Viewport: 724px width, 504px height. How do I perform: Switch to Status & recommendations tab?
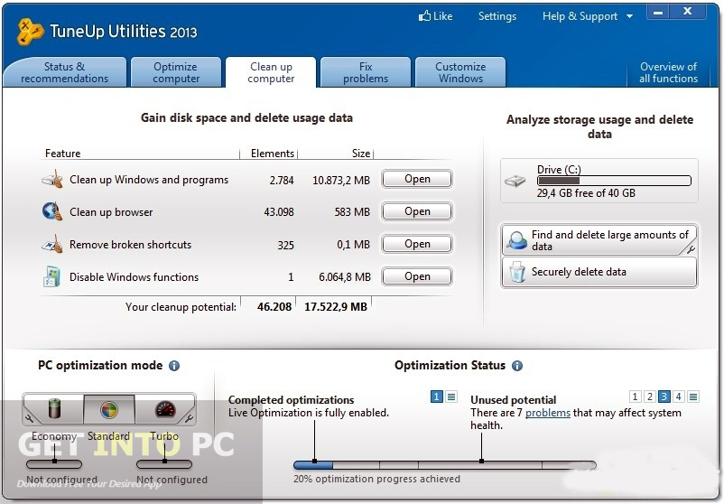tap(65, 72)
